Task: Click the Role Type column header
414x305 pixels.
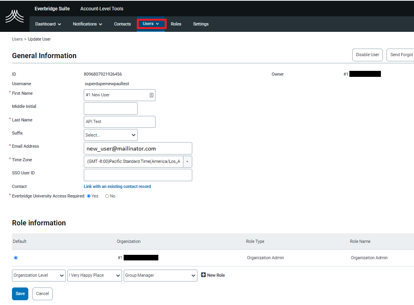Action: 255,241
